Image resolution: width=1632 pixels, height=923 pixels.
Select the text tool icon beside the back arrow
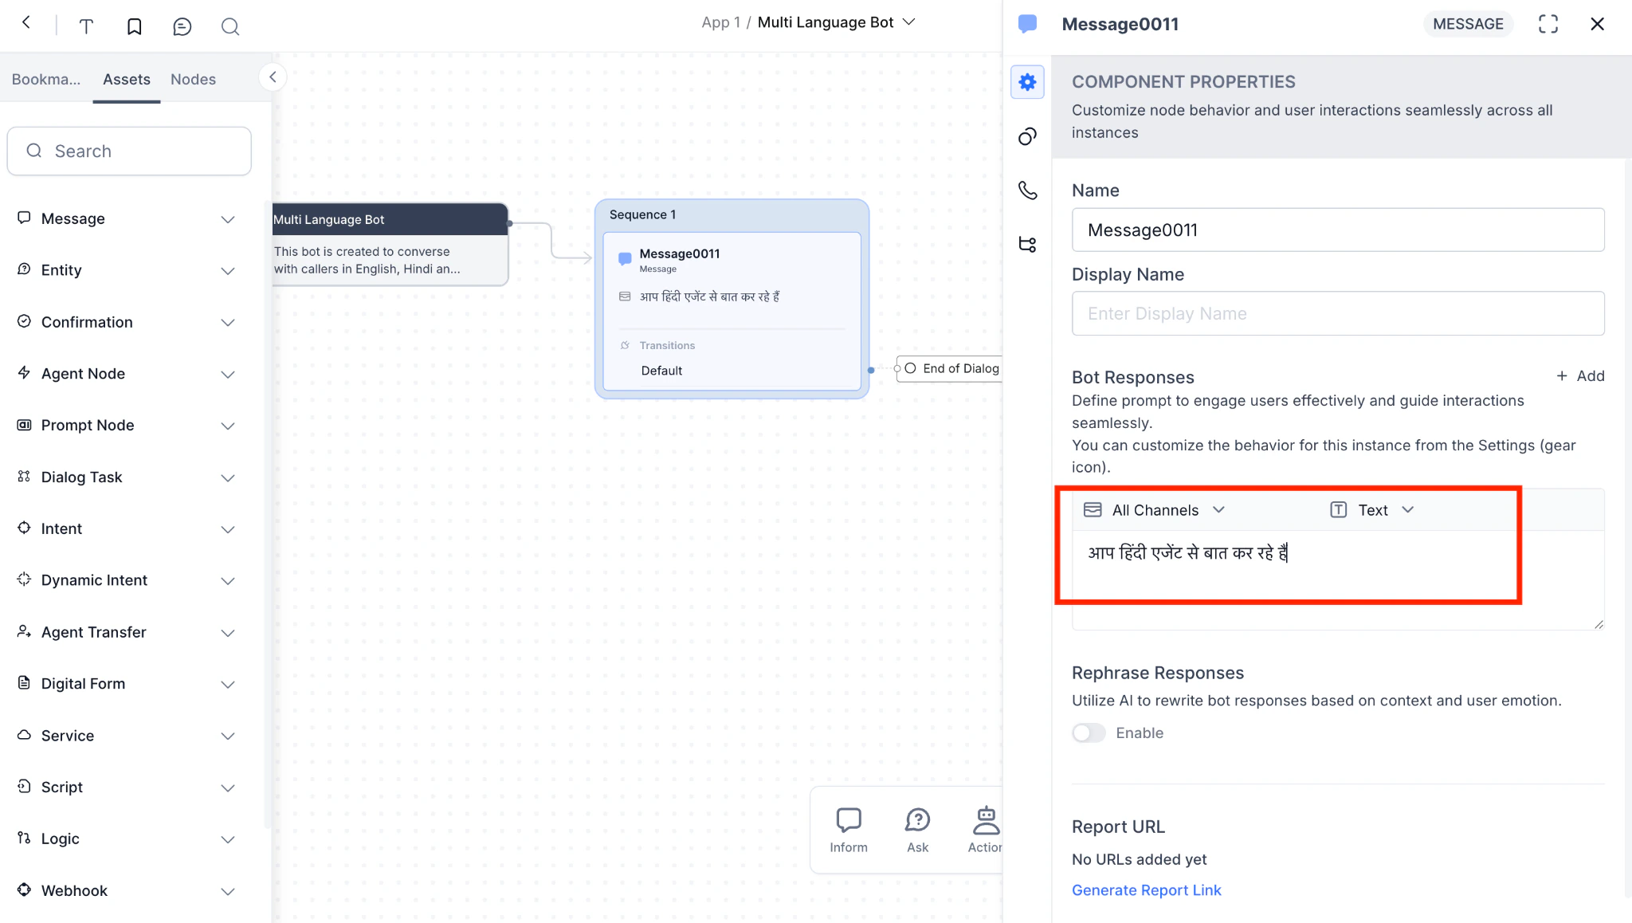[x=85, y=26]
